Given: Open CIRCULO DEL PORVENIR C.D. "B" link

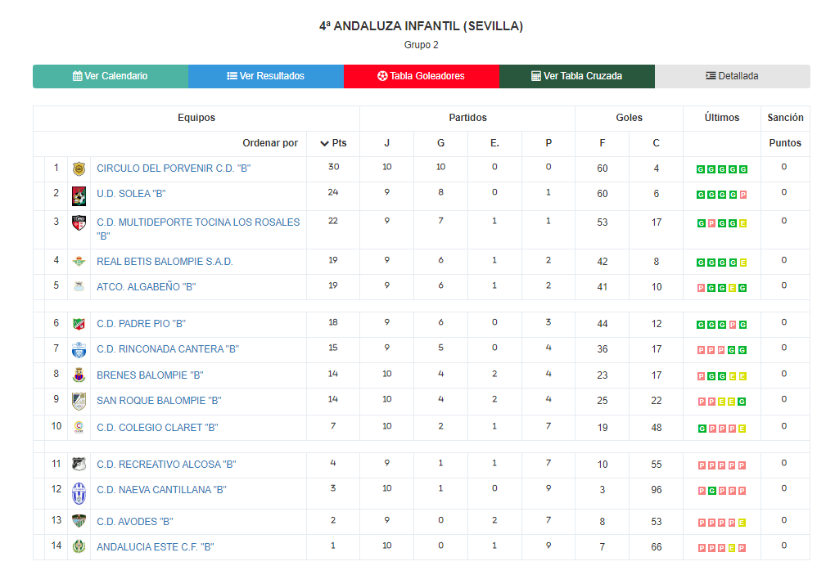Looking at the screenshot, I should [x=174, y=168].
